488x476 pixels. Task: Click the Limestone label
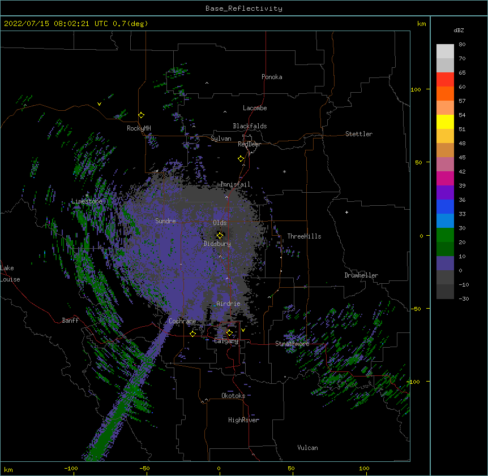click(x=87, y=201)
